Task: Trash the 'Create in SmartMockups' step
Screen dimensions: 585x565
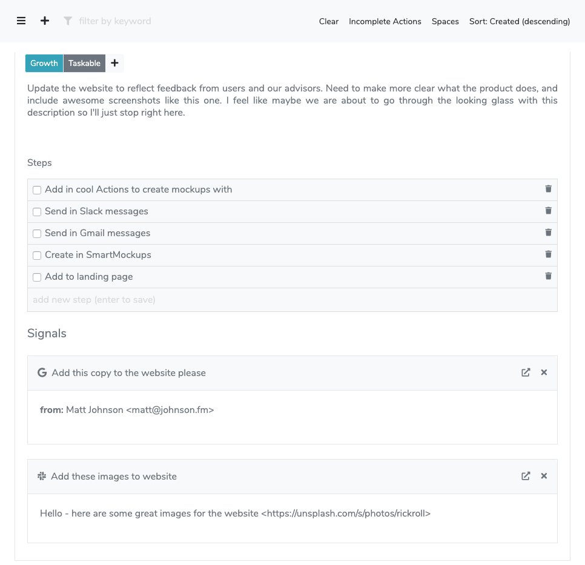Action: click(548, 254)
